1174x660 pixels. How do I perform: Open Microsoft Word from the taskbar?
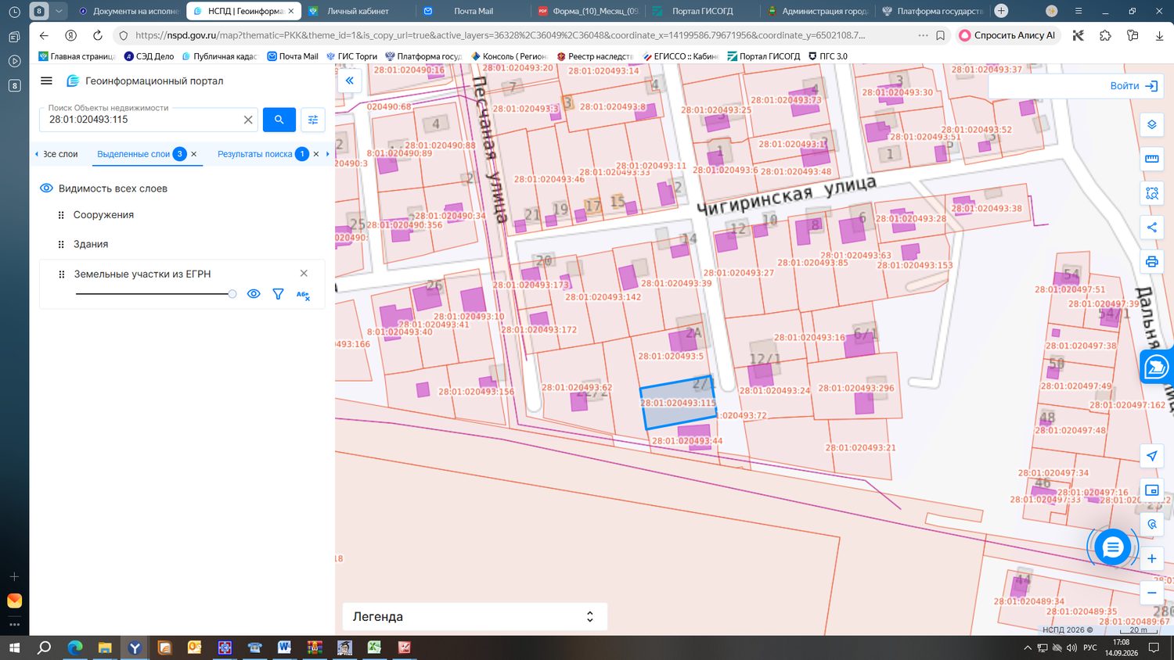pyautogui.click(x=284, y=647)
